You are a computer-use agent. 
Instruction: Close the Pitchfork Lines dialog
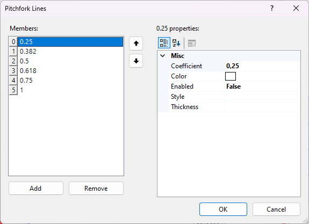coord(296,8)
